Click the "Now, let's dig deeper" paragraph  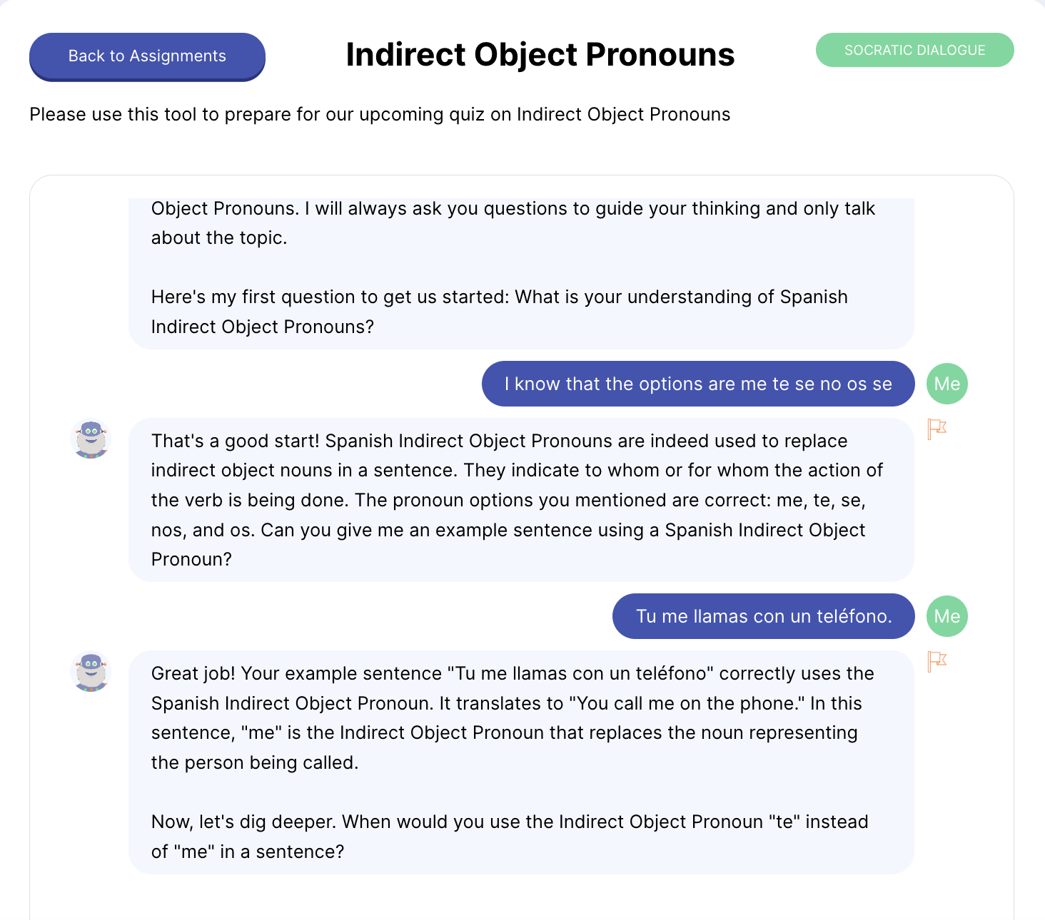[x=509, y=837]
